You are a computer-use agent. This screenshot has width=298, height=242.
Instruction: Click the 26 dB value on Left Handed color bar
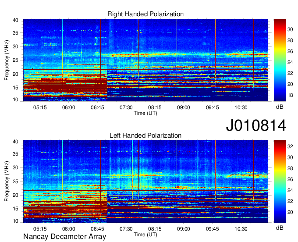point(290,179)
